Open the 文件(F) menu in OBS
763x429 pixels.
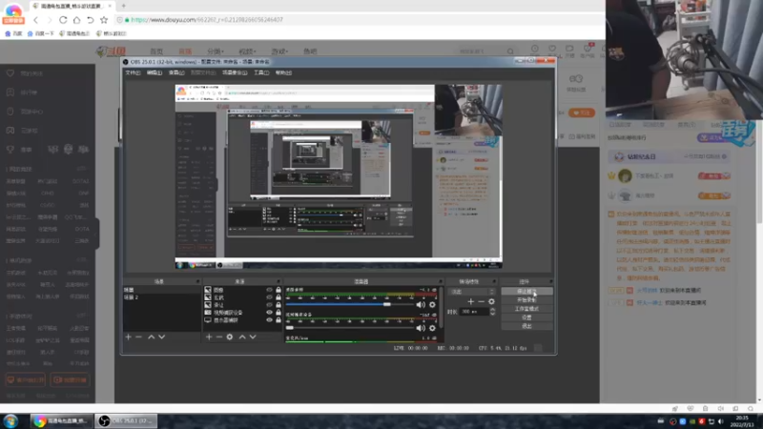pos(133,72)
